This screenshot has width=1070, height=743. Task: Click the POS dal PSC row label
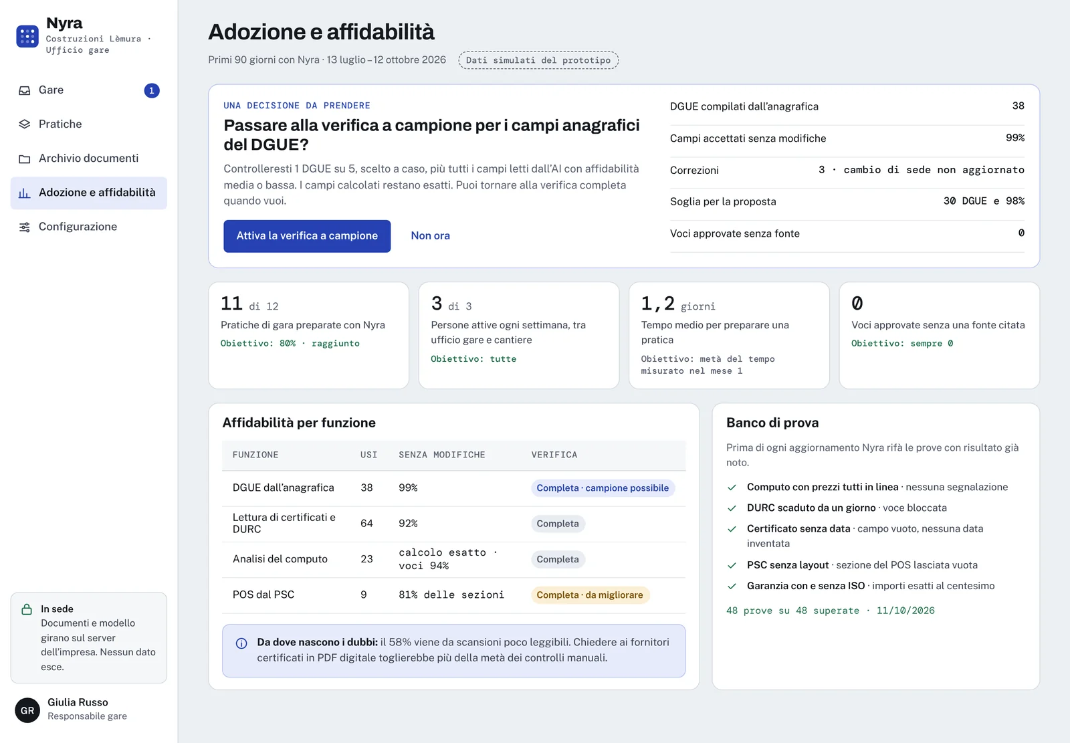(263, 595)
